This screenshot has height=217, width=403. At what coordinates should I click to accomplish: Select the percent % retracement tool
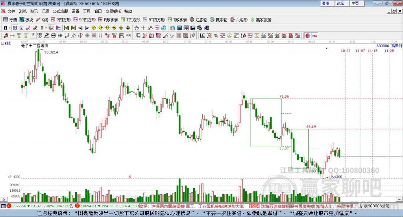click(216, 36)
